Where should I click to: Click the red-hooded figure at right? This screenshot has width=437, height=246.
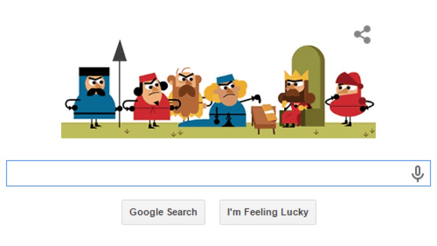coord(350,97)
